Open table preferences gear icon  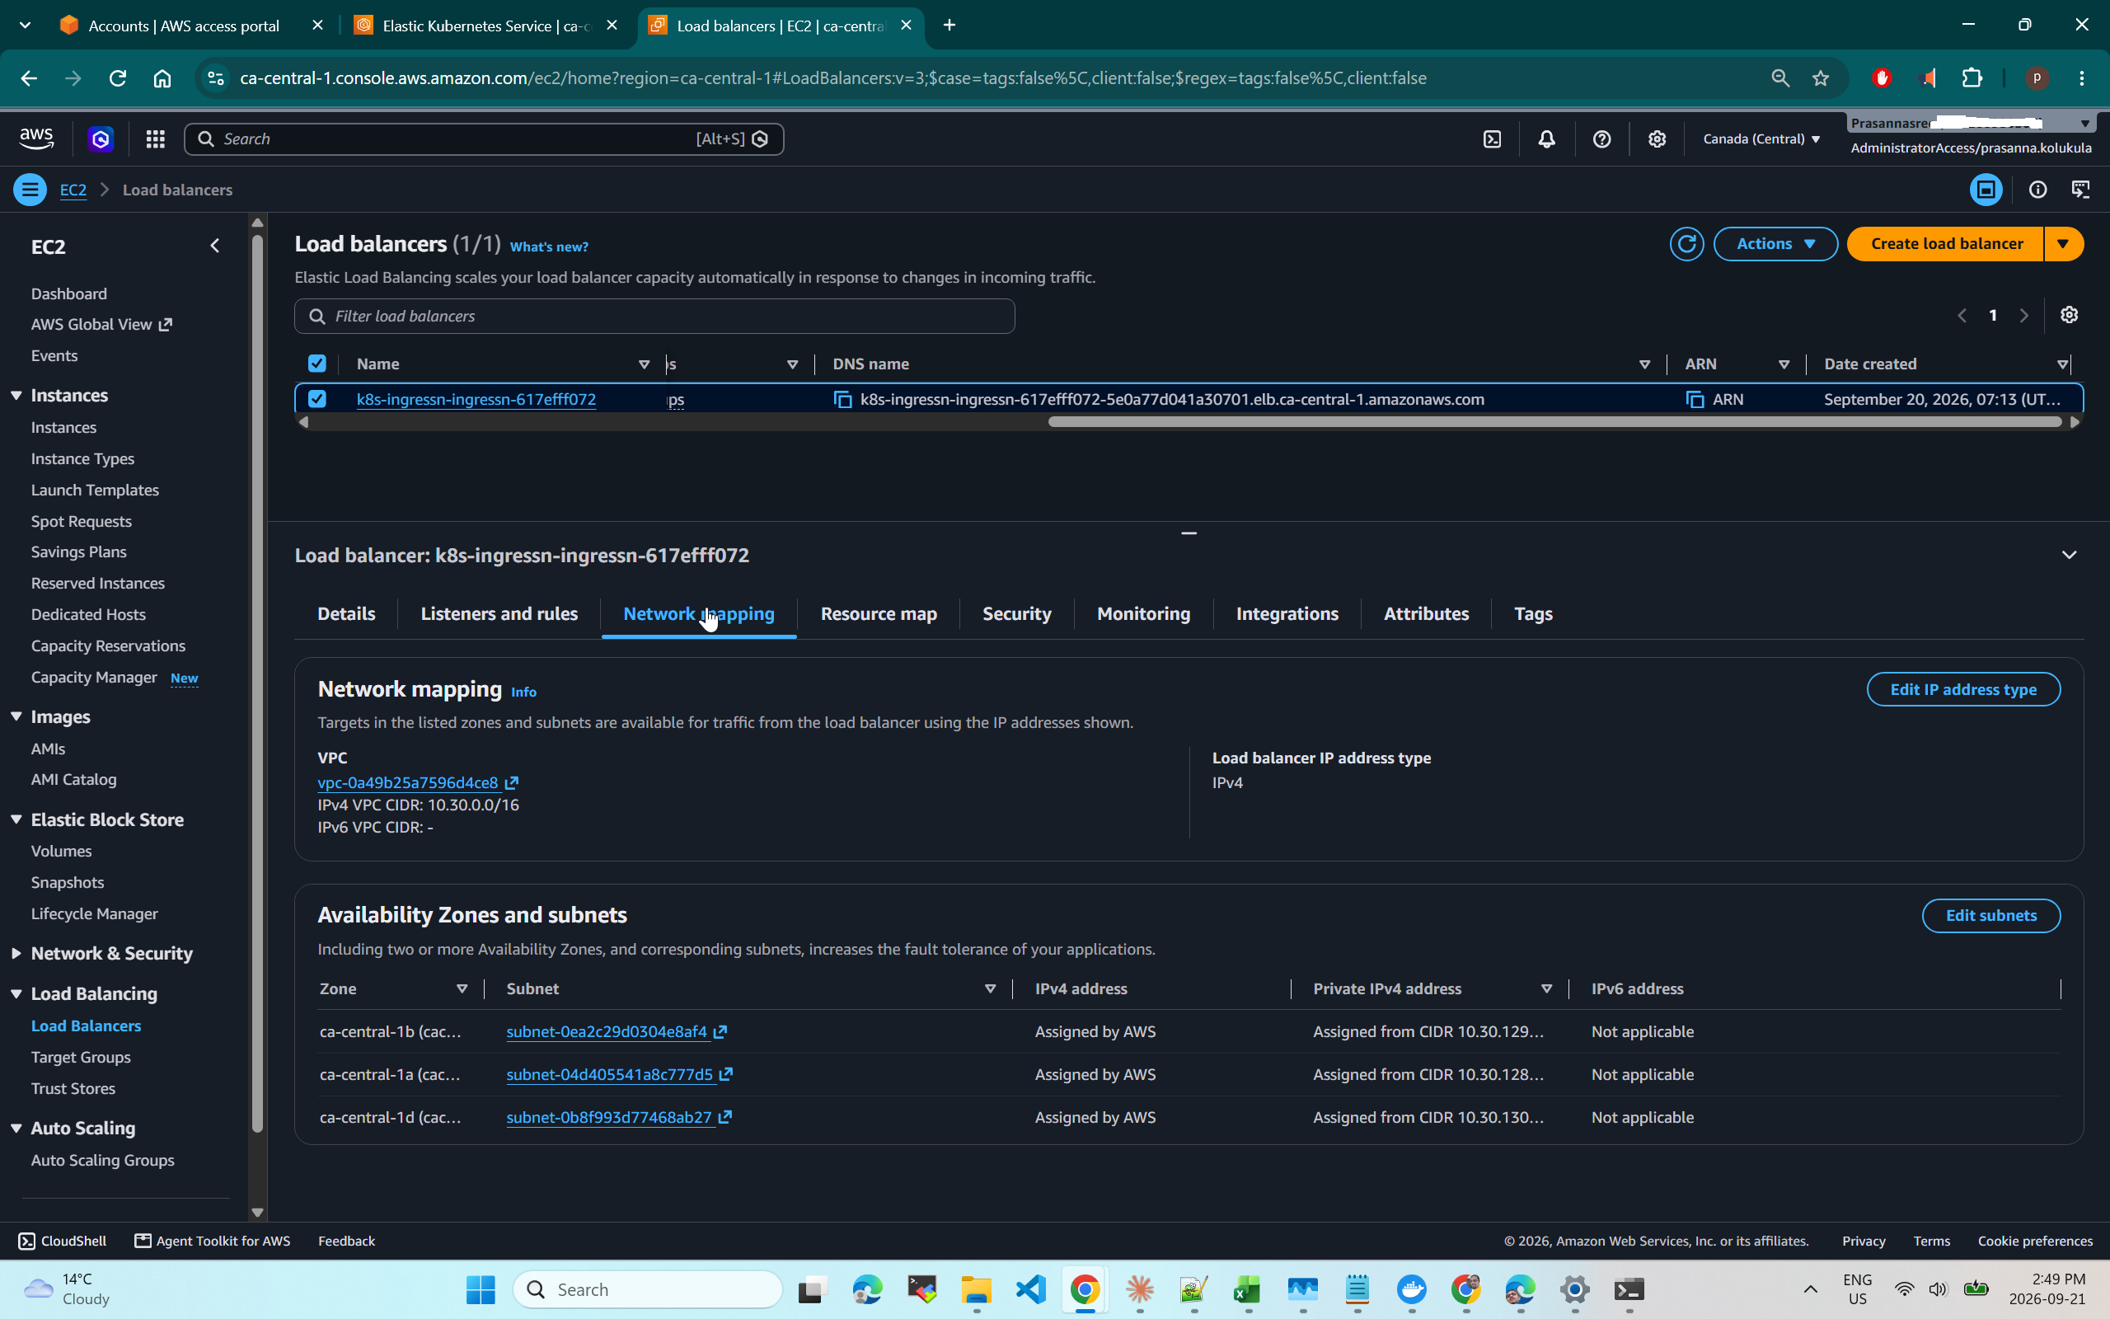[x=2069, y=315]
